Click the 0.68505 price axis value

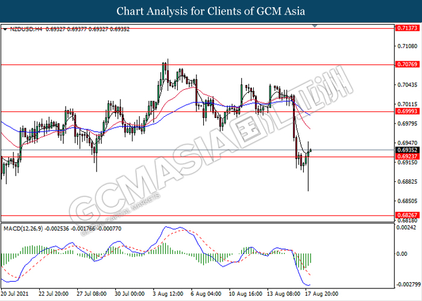tap(408, 200)
